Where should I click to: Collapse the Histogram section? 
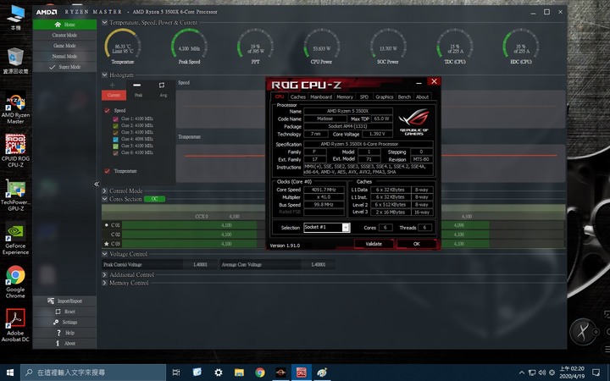105,75
